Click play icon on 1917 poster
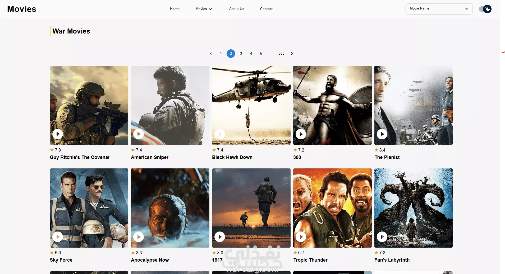The image size is (505, 274). tap(220, 237)
